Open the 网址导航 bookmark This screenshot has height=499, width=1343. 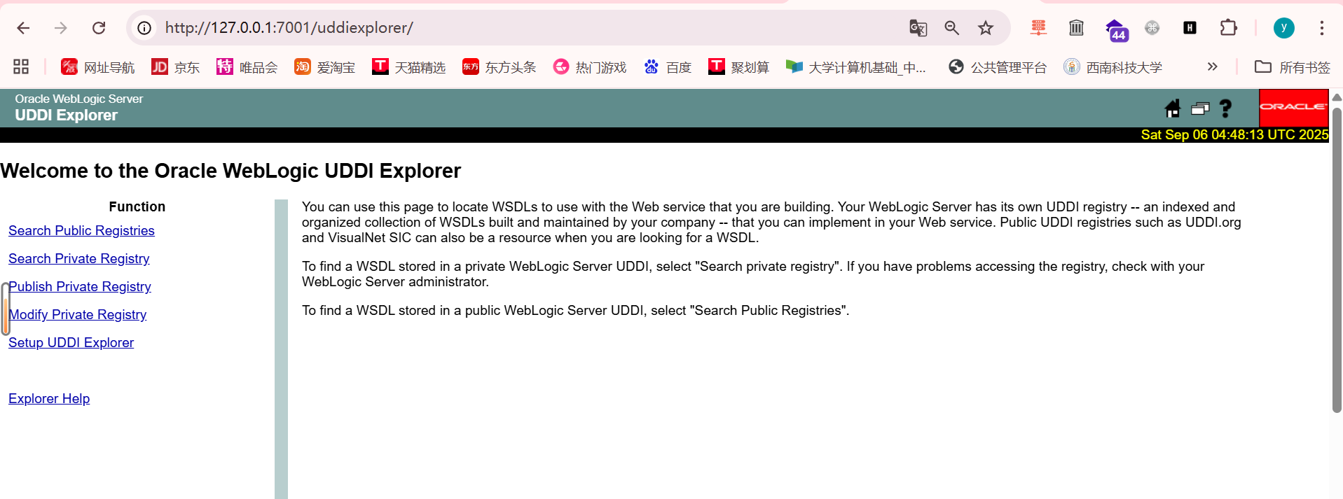pyautogui.click(x=97, y=67)
